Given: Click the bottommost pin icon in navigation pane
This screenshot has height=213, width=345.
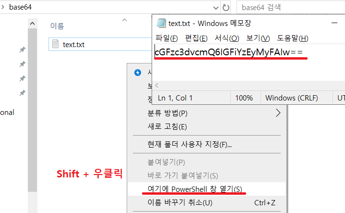Looking at the screenshot, I should point(22,93).
